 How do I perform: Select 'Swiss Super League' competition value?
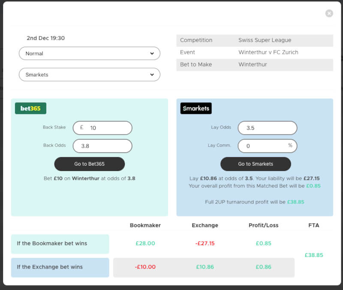click(x=265, y=40)
